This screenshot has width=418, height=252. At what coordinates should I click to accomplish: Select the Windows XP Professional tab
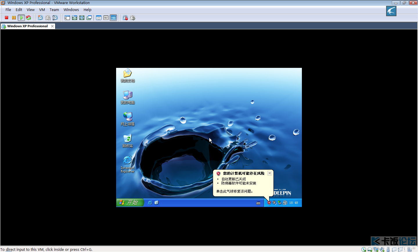[27, 26]
